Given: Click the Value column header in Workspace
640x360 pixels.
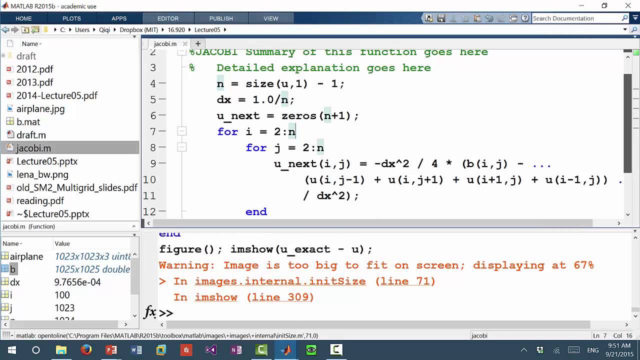Looking at the screenshot, I should [62, 243].
